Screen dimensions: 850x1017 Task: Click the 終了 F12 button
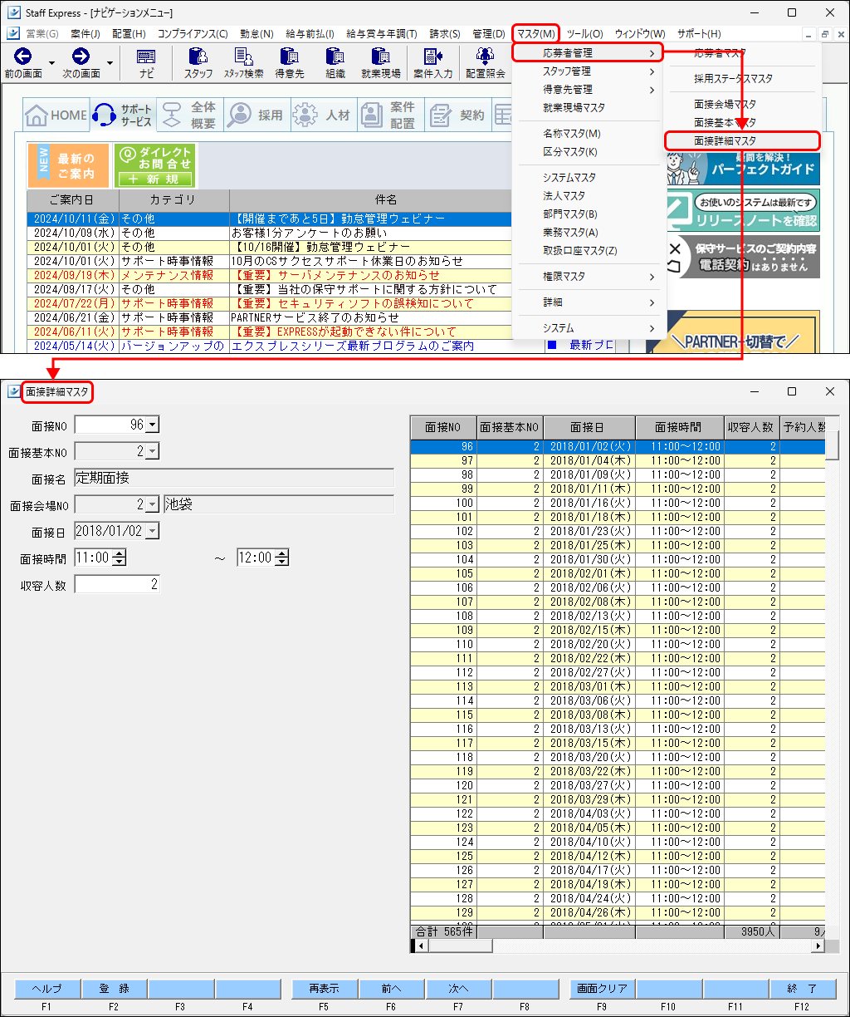pos(802,989)
